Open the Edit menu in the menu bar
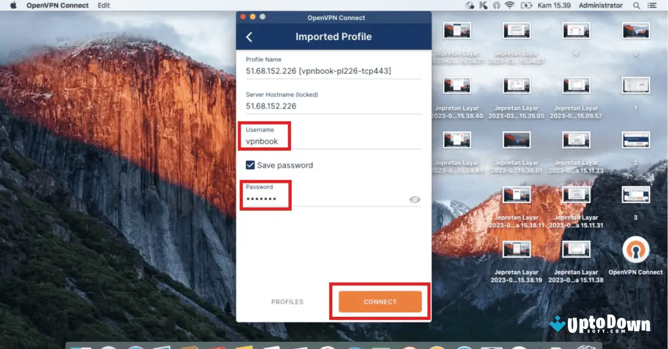The width and height of the screenshot is (668, 349). [x=103, y=5]
